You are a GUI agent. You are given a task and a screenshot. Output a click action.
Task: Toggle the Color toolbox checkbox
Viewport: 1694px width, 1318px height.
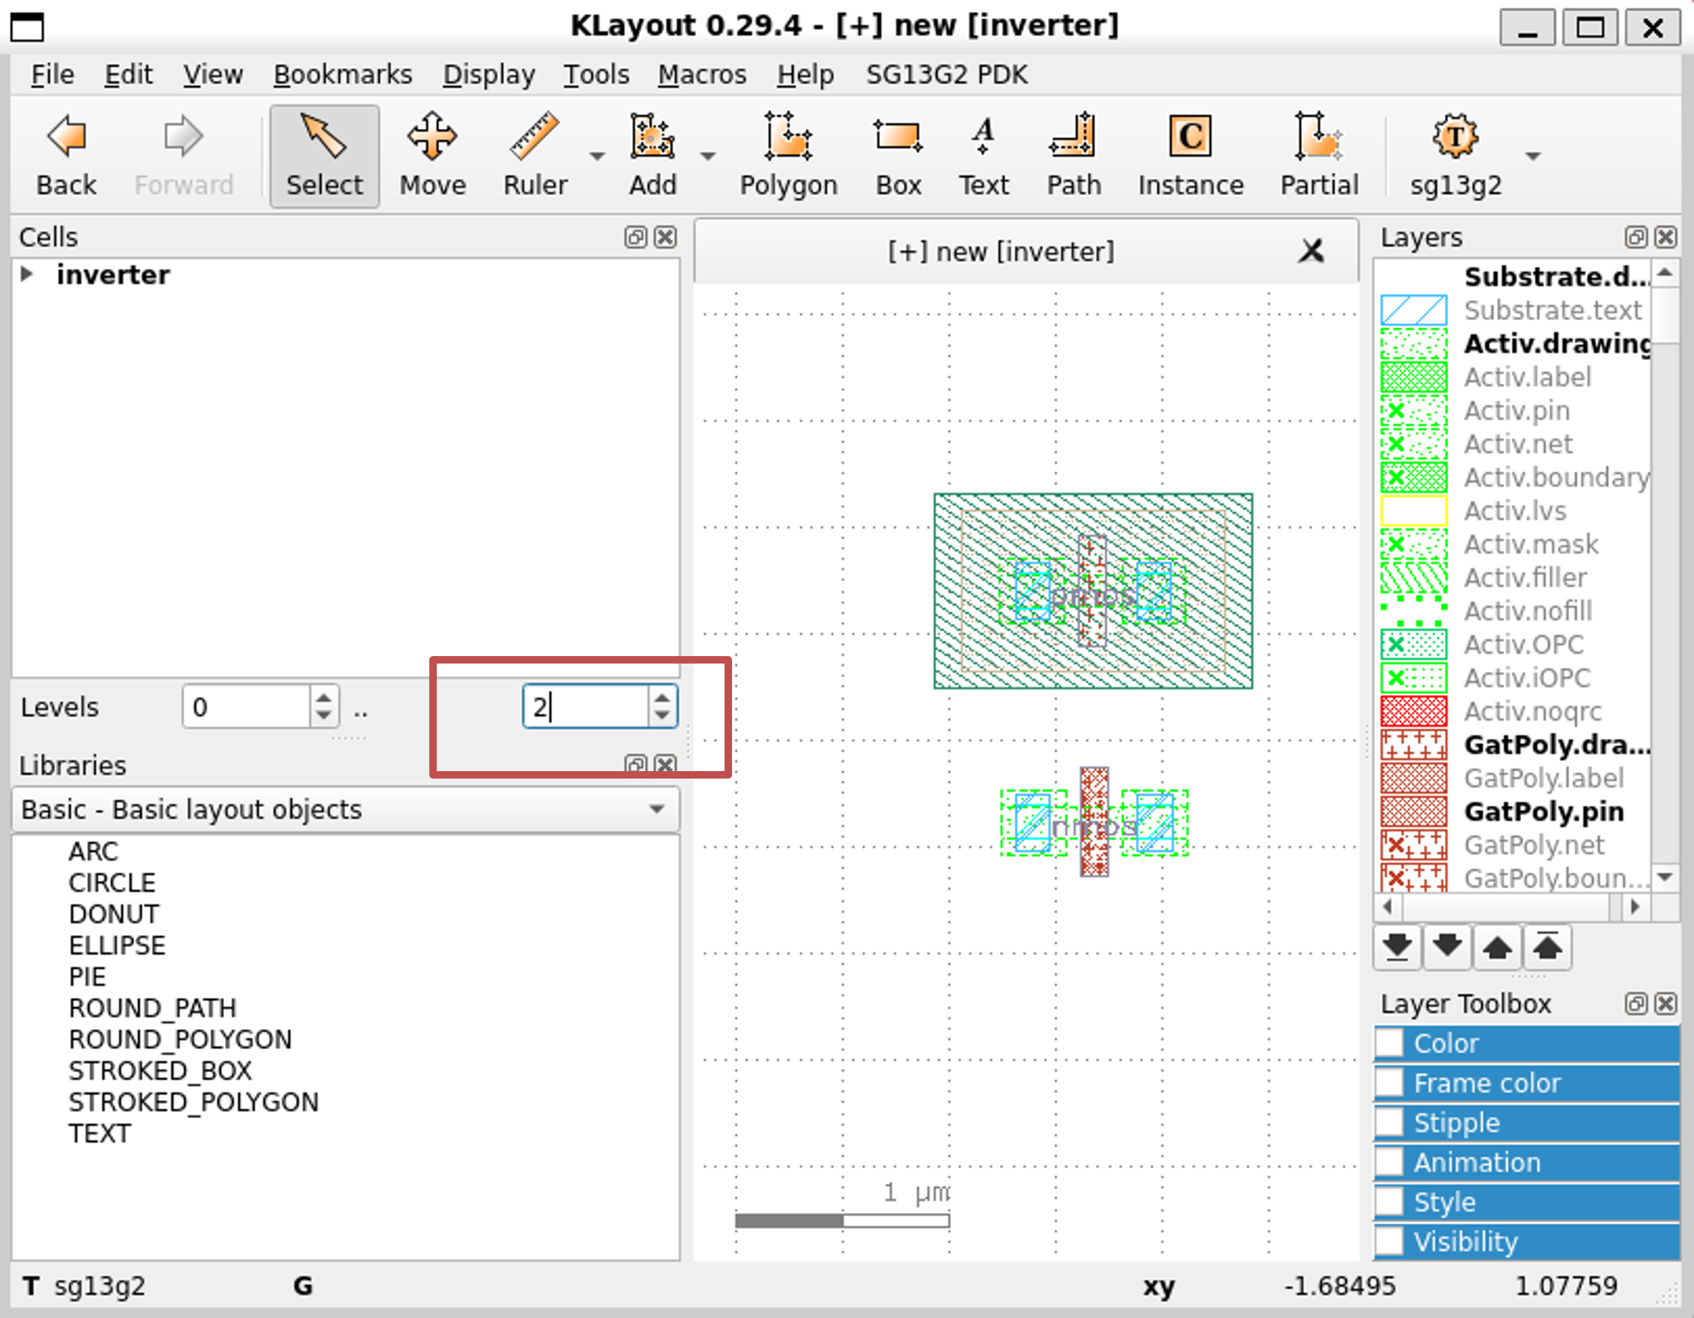1390,1043
